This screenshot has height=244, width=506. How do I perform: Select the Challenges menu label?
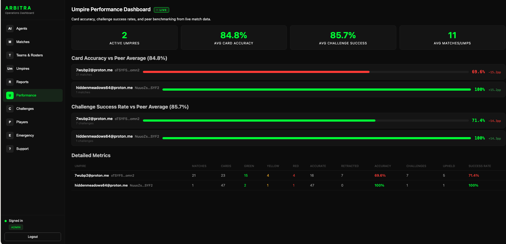[x=25, y=109]
